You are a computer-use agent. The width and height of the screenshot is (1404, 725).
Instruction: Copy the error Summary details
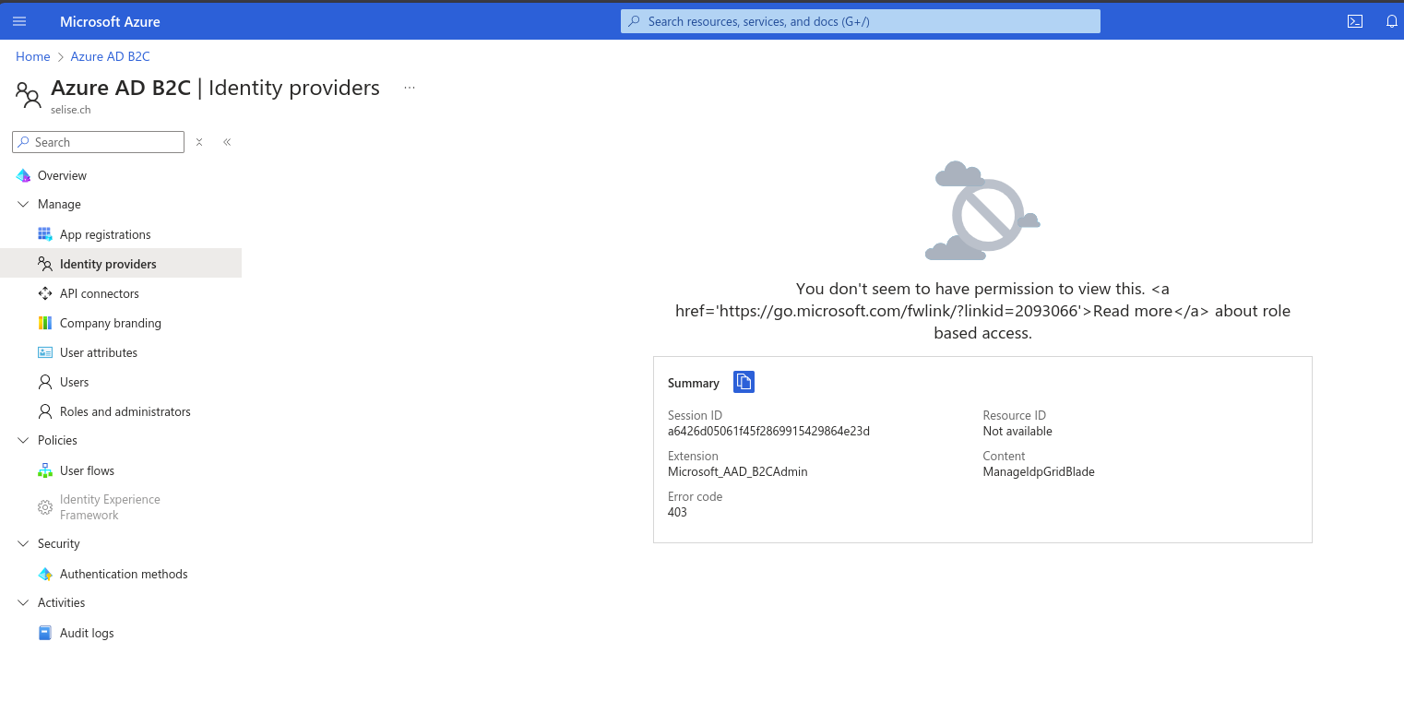(x=744, y=381)
